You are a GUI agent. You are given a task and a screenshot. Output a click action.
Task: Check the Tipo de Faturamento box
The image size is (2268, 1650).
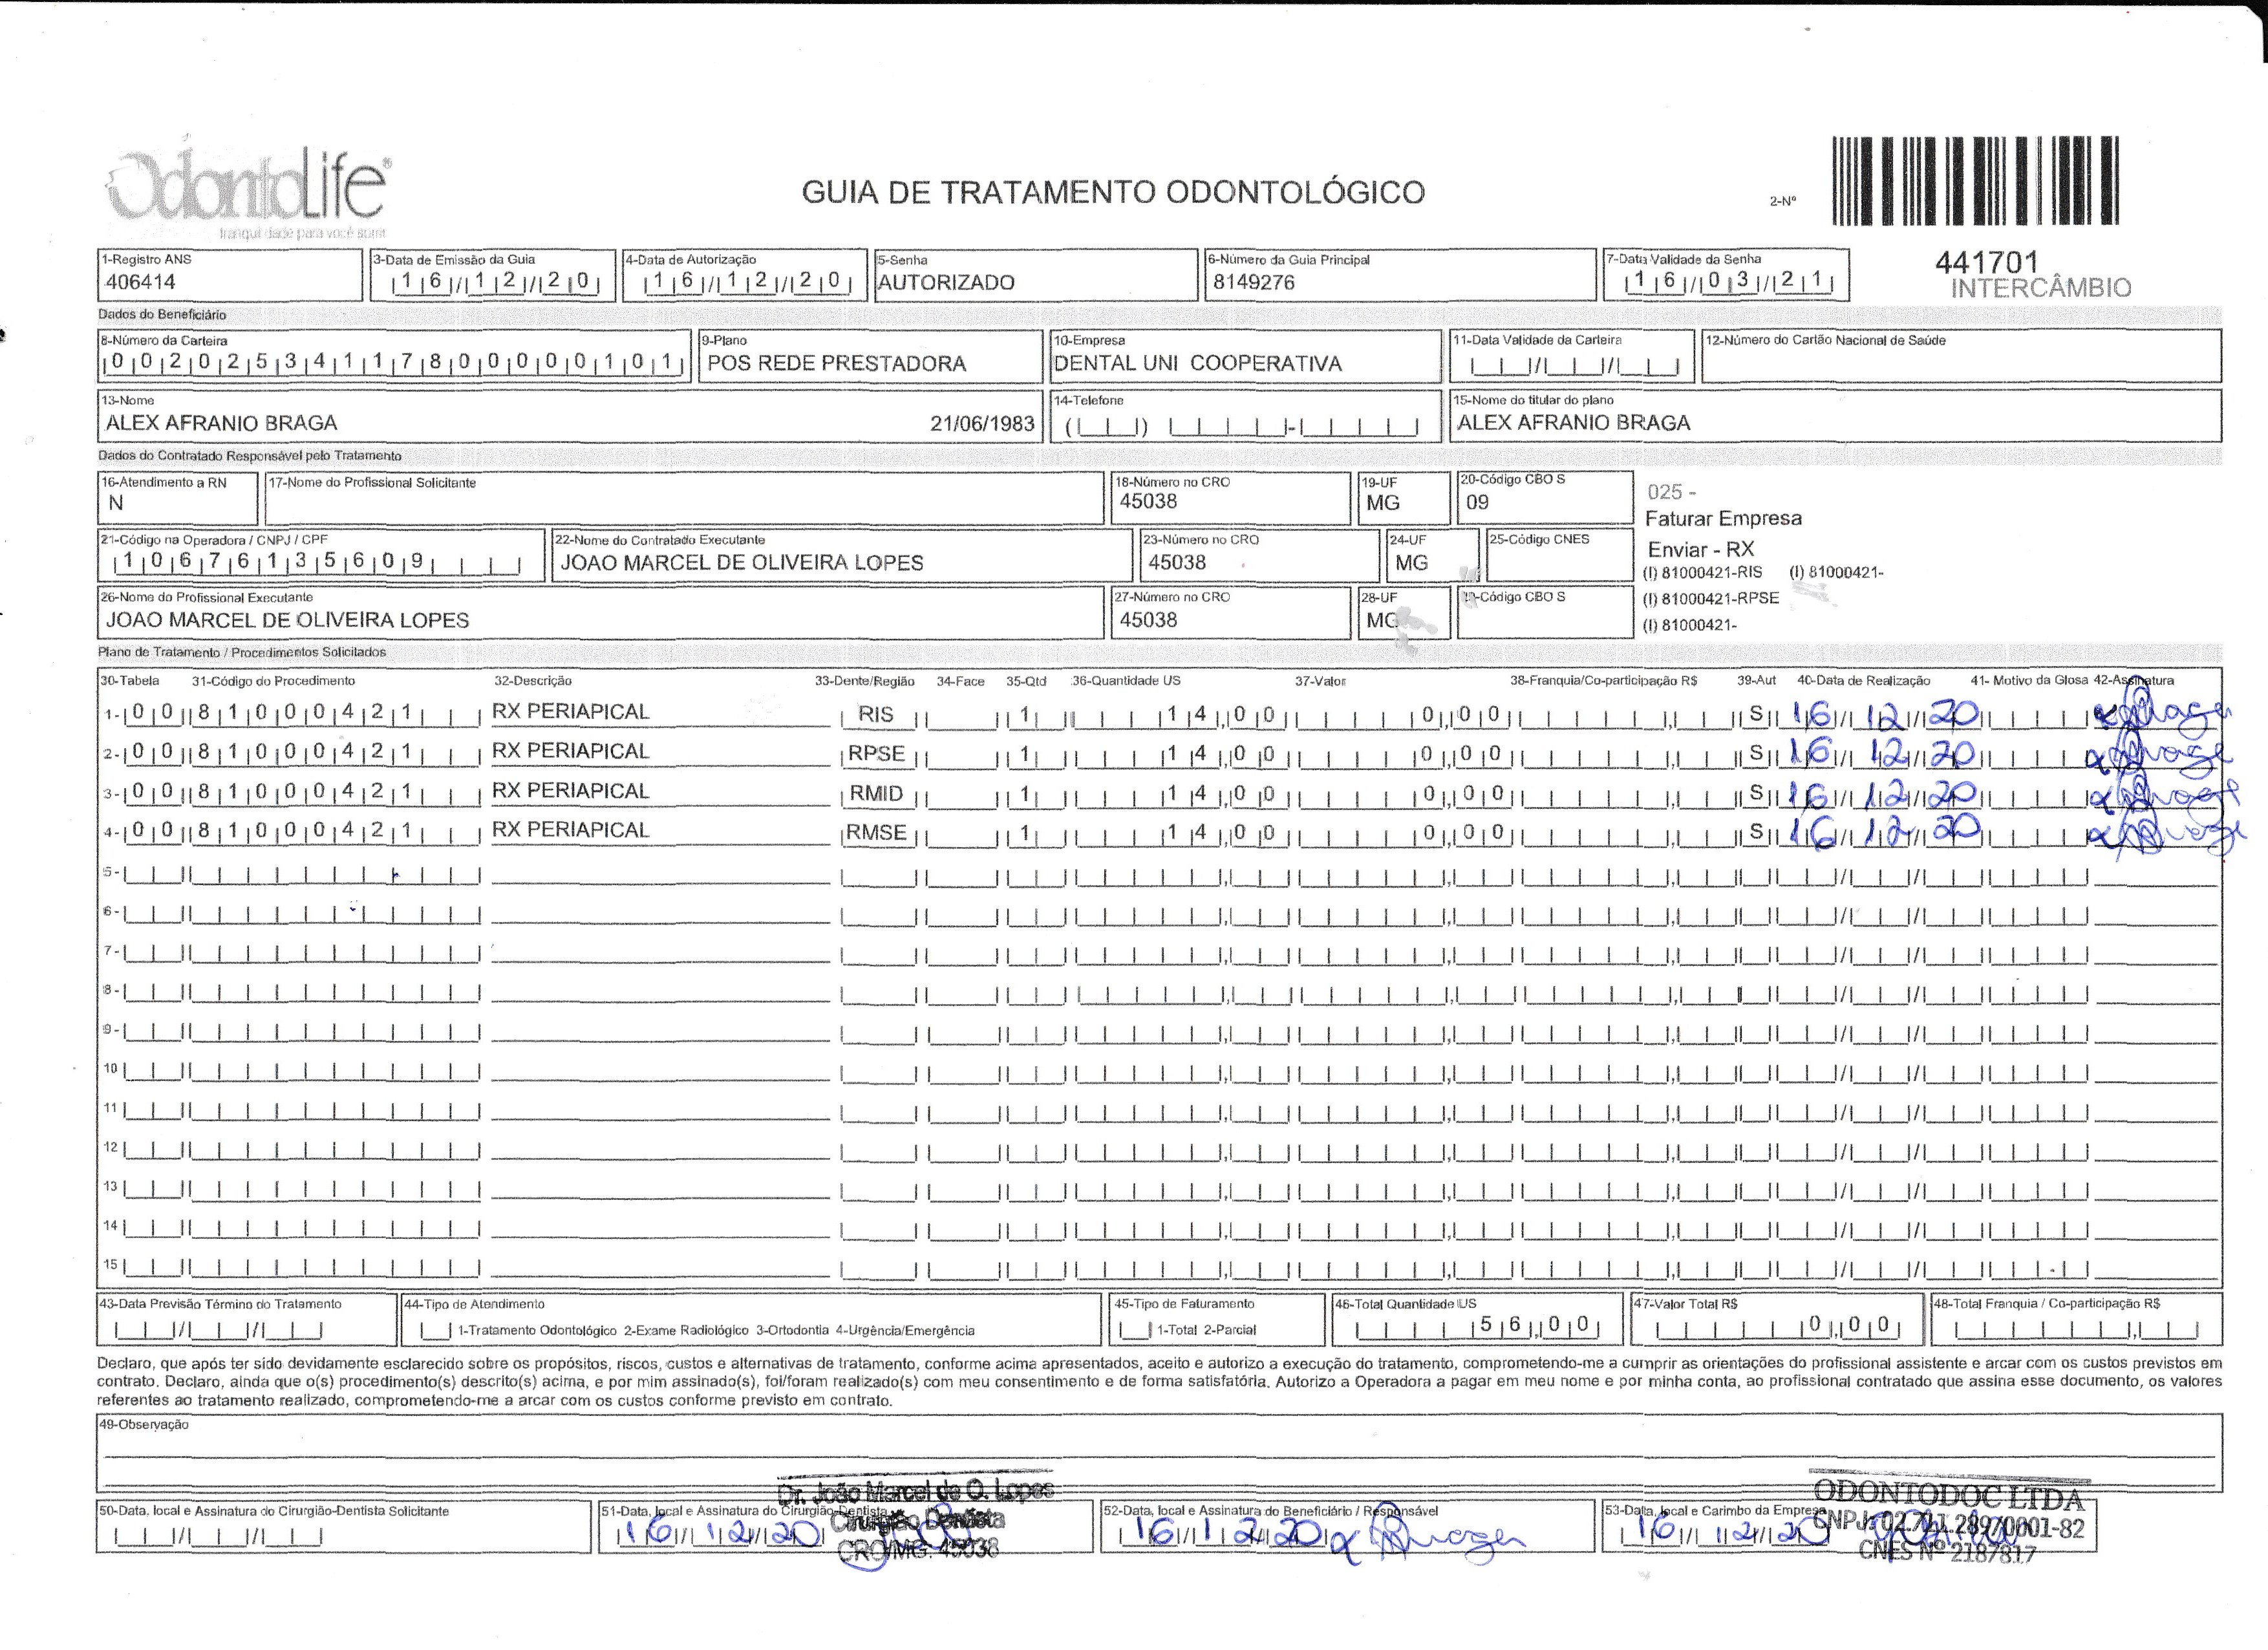click(x=1135, y=1331)
